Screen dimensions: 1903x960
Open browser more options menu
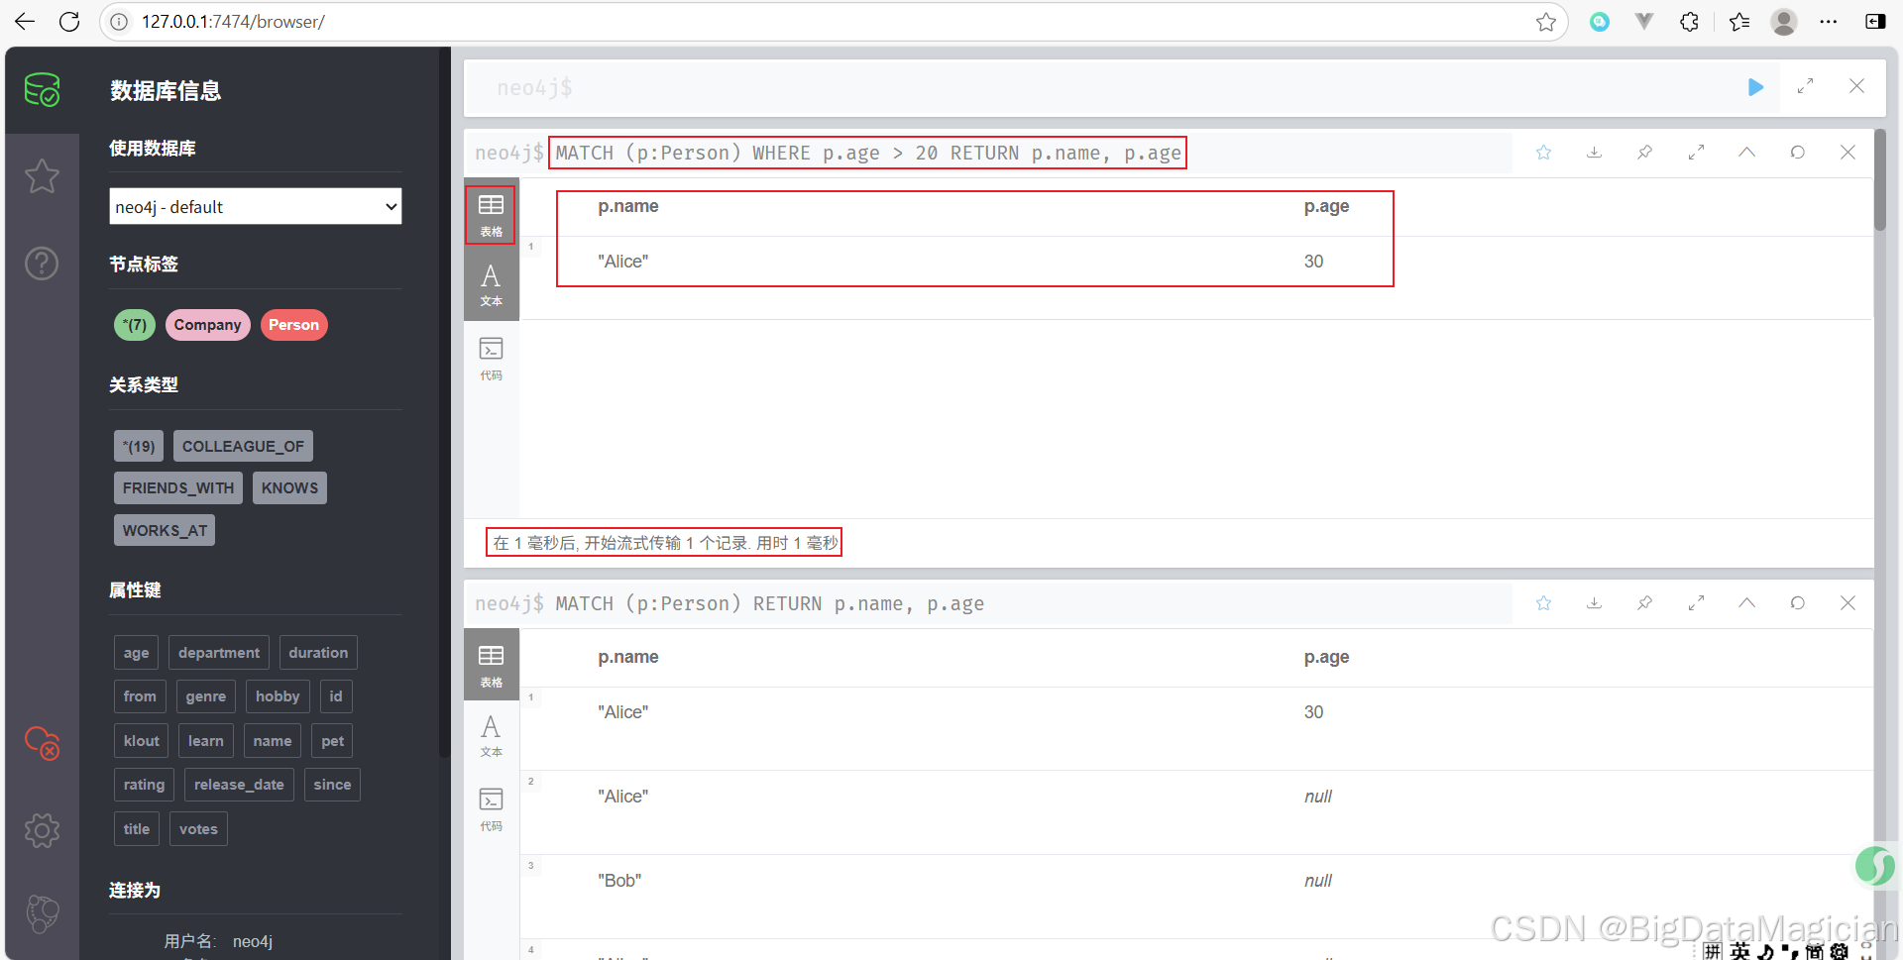1829,22
